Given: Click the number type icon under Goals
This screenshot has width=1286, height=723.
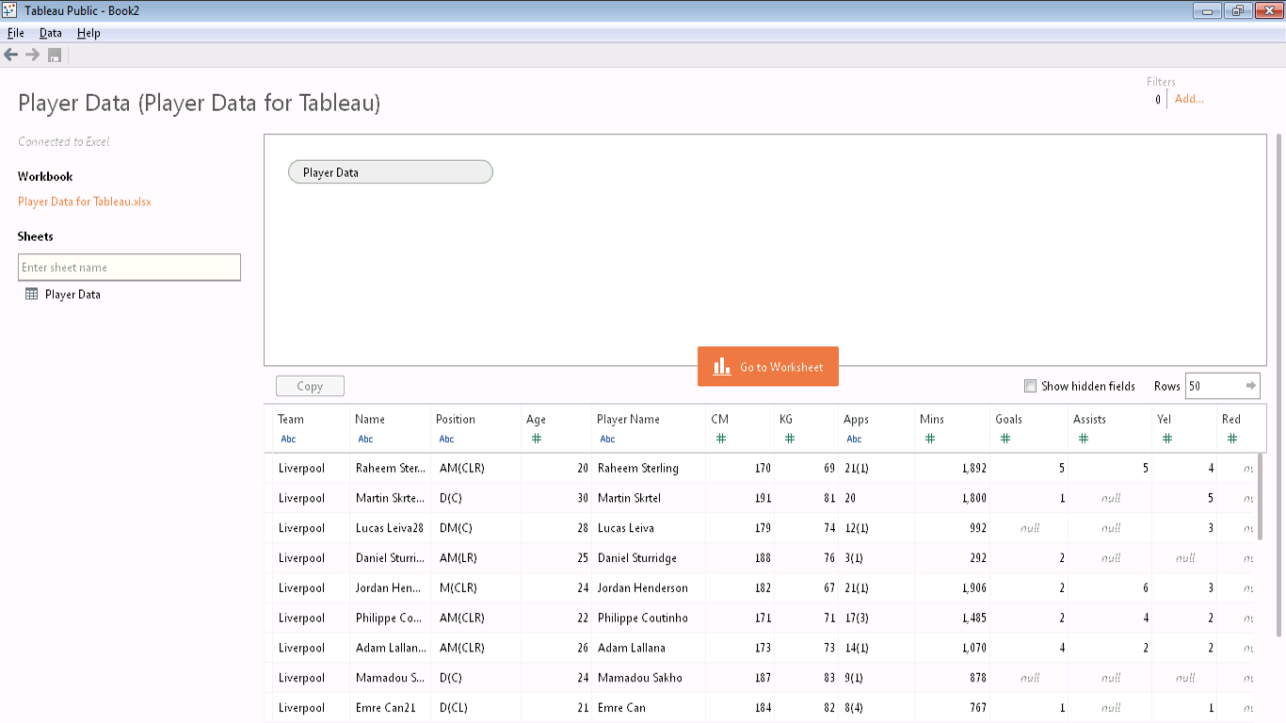Looking at the screenshot, I should click(x=1005, y=439).
